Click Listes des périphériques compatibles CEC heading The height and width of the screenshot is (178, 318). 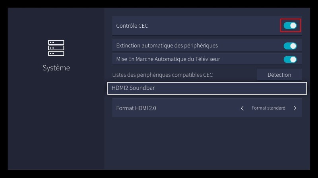165,75
